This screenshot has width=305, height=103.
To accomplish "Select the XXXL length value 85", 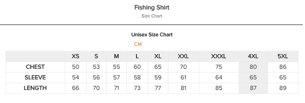I will click(x=219, y=88).
